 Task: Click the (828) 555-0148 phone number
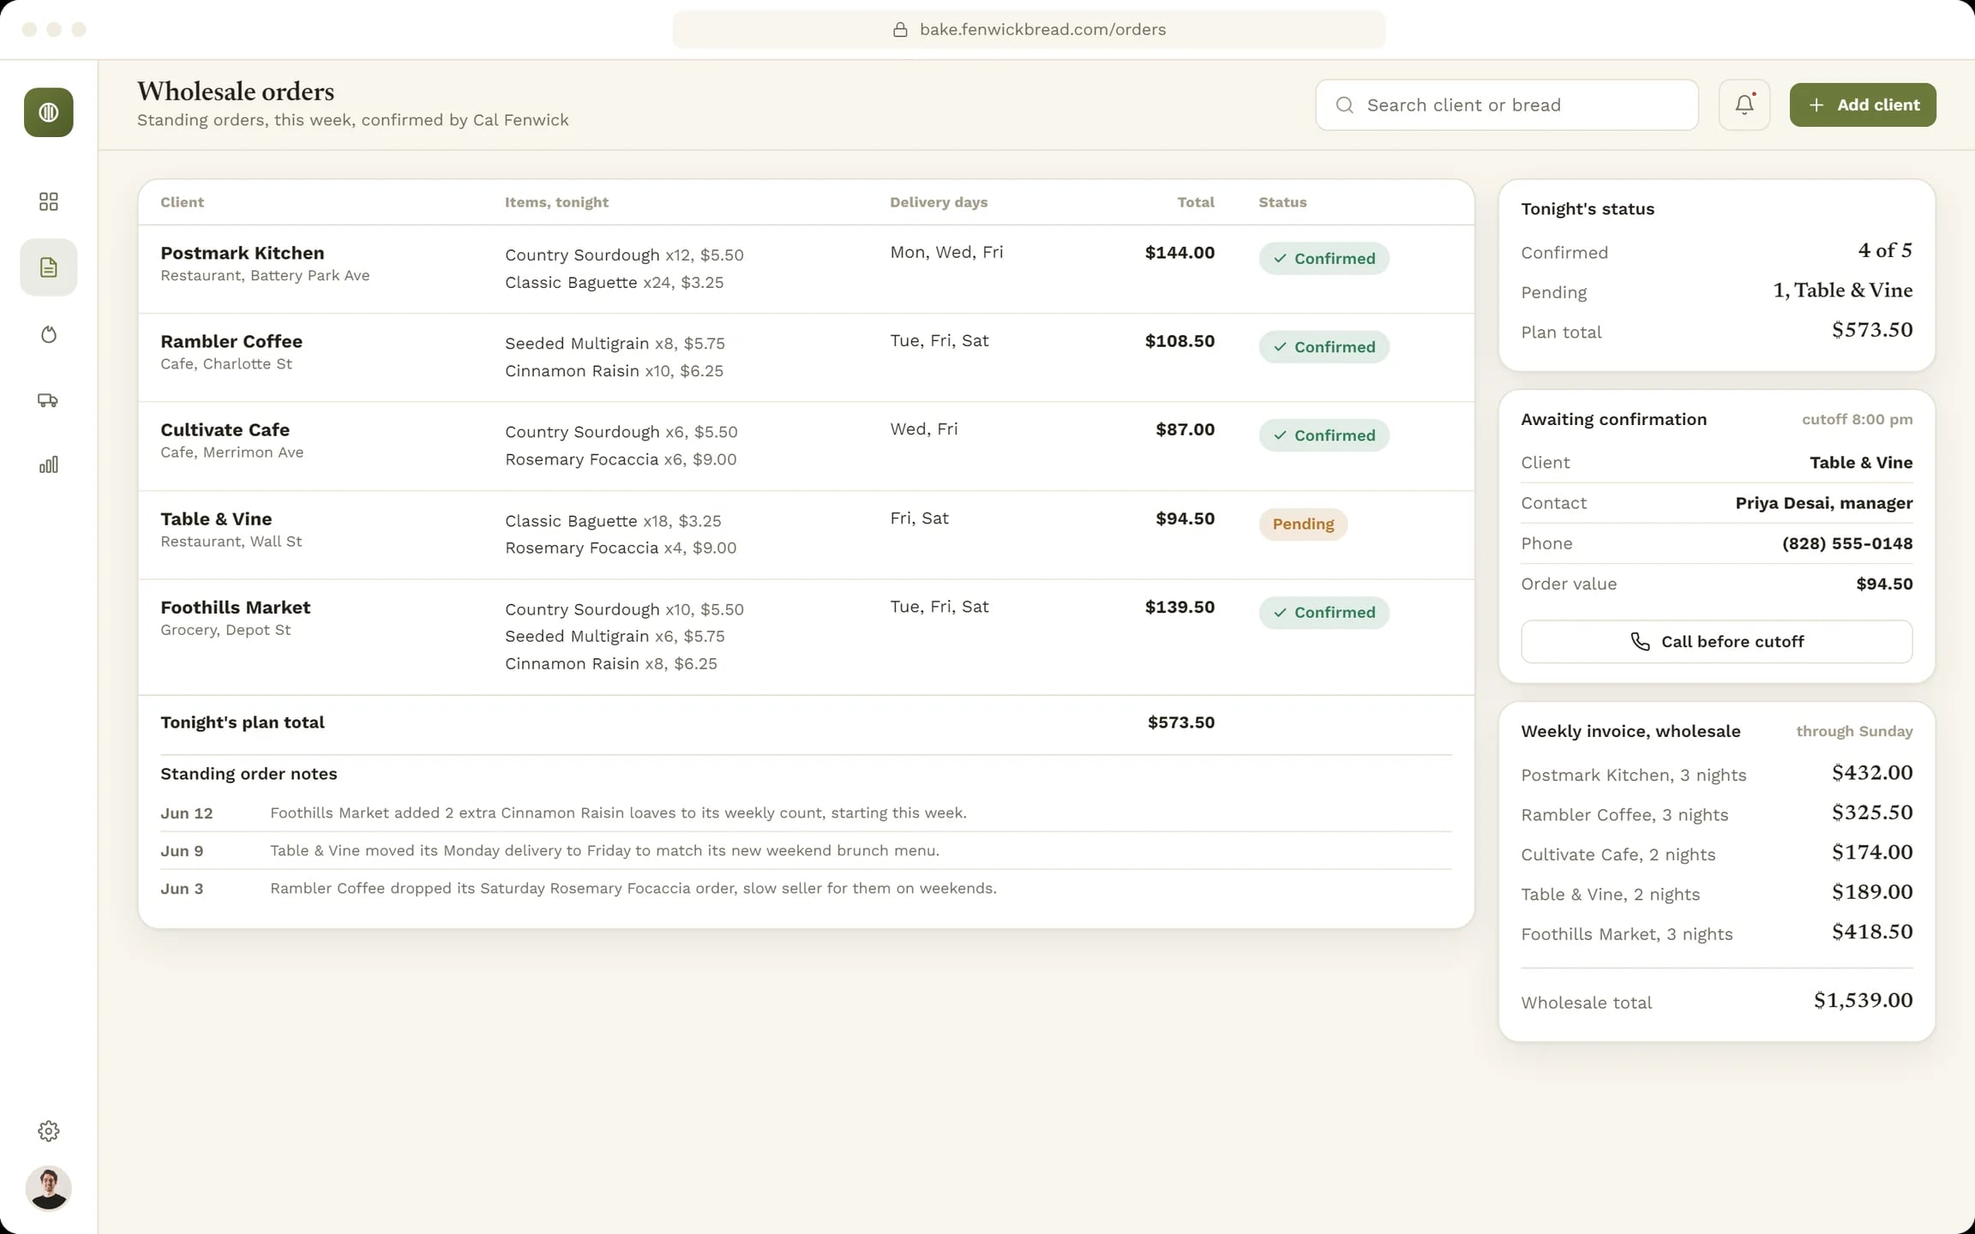tap(1847, 543)
